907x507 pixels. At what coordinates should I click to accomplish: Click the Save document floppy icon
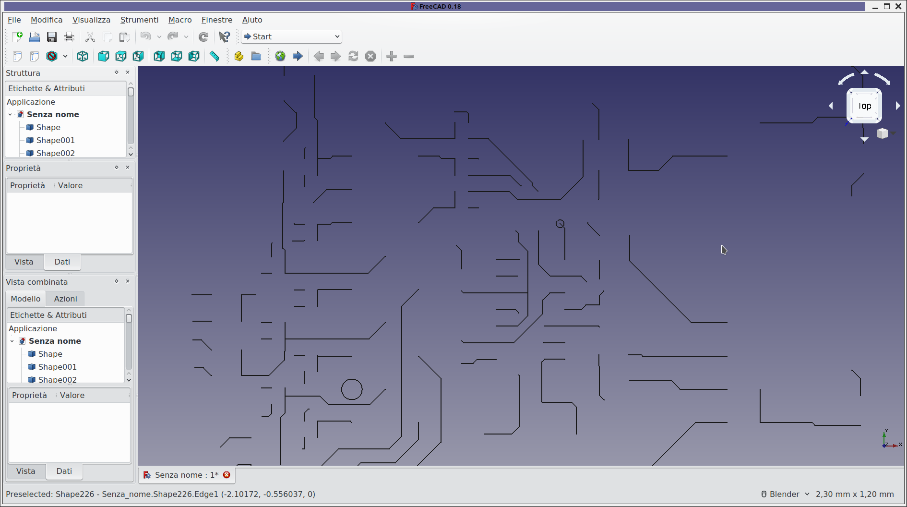(x=52, y=37)
